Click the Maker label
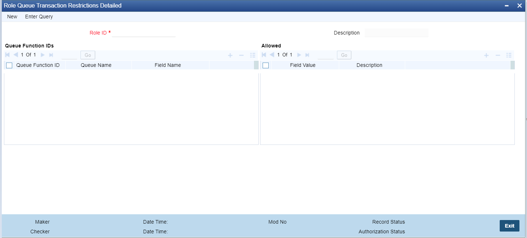 [x=42, y=222]
